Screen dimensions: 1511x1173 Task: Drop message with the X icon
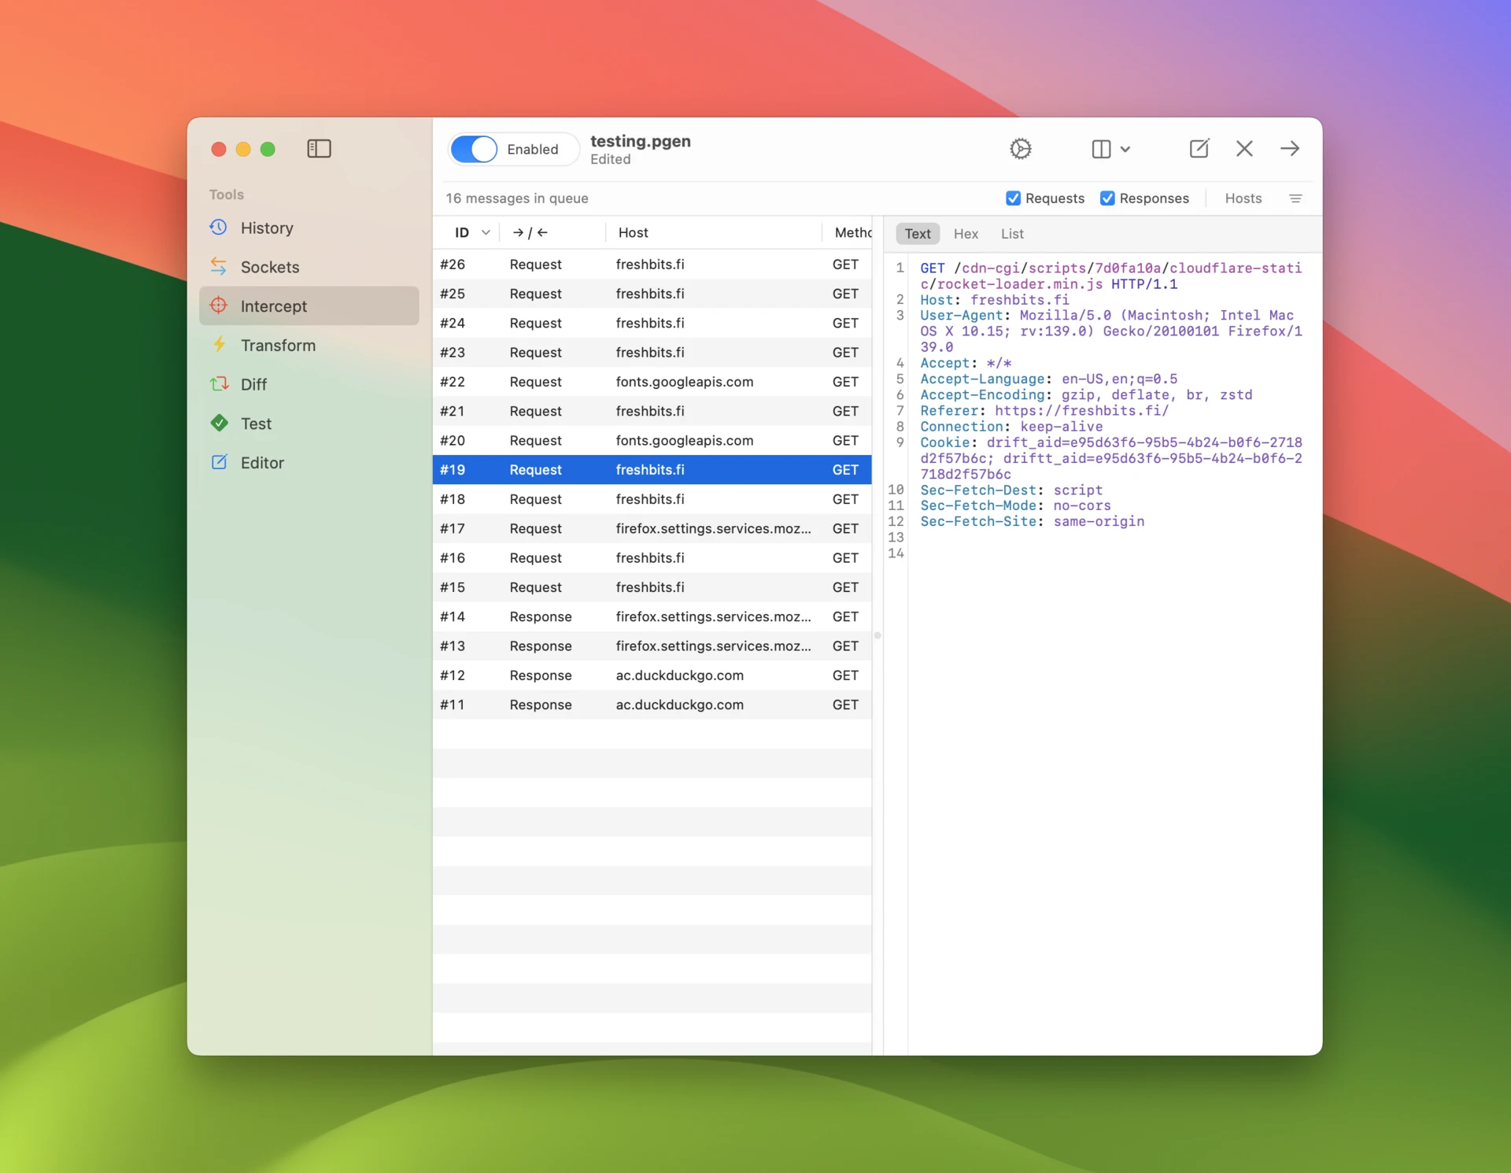pyautogui.click(x=1243, y=149)
